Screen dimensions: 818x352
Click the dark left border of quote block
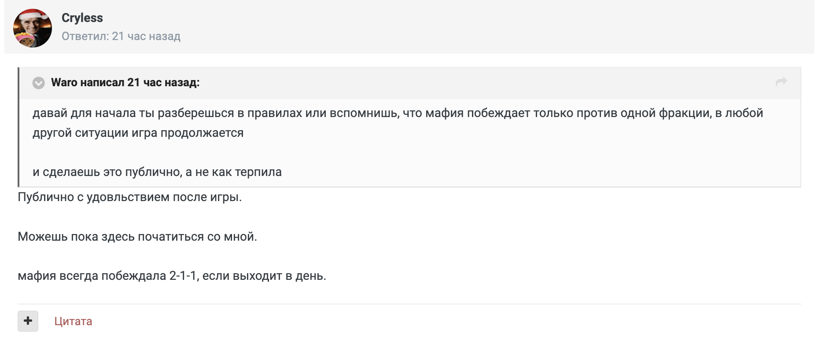click(x=18, y=128)
